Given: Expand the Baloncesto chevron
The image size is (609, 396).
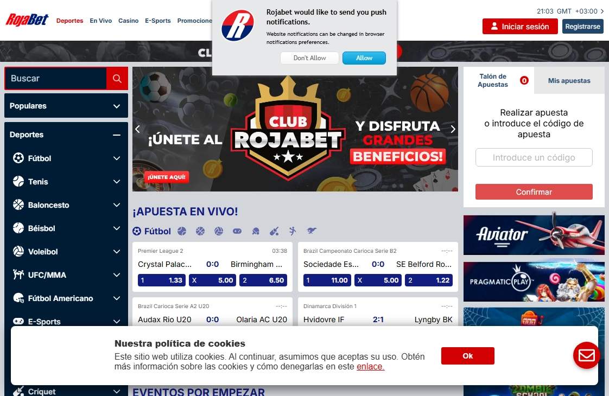Looking at the screenshot, I should point(117,205).
